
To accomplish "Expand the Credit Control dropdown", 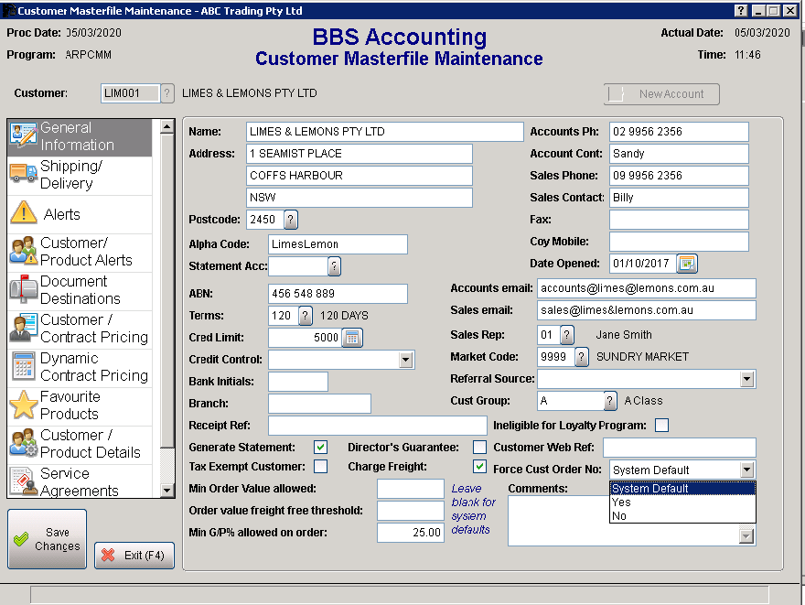I will pos(406,361).
